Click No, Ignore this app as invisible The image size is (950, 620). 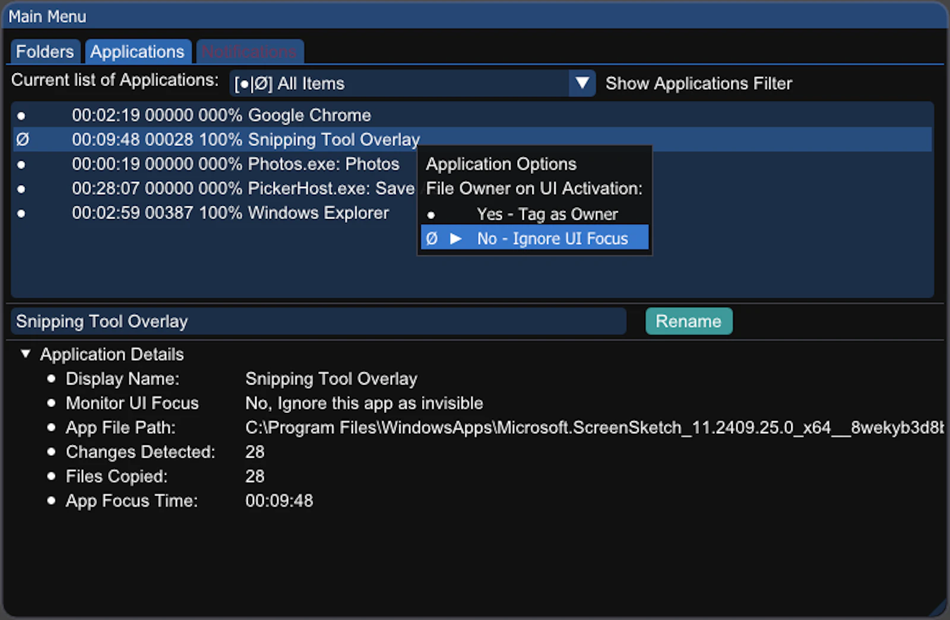(364, 403)
